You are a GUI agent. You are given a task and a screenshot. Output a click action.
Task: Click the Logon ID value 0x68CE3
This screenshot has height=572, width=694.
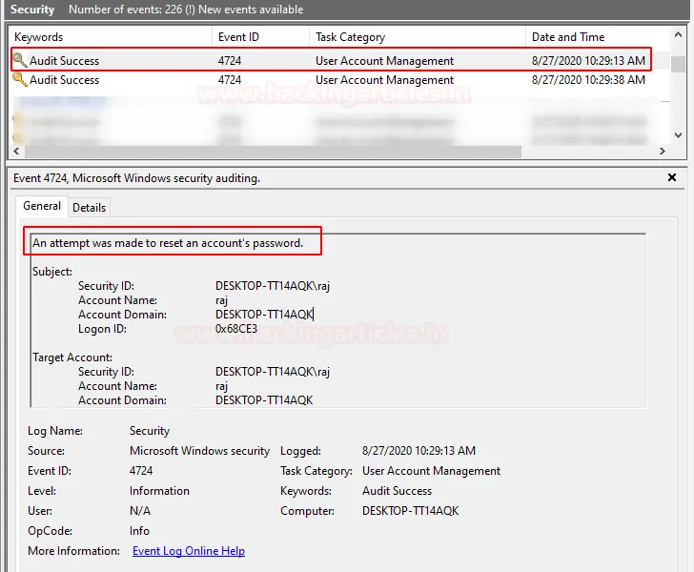(x=235, y=329)
